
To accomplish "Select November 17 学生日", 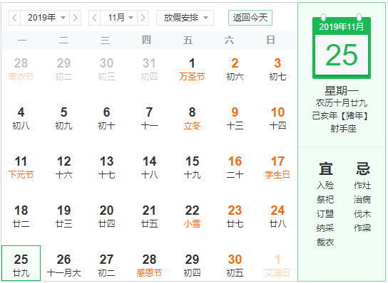I will click(x=277, y=168).
